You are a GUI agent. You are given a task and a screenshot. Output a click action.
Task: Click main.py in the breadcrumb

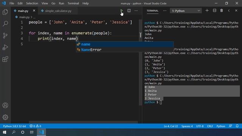click(x=24, y=17)
